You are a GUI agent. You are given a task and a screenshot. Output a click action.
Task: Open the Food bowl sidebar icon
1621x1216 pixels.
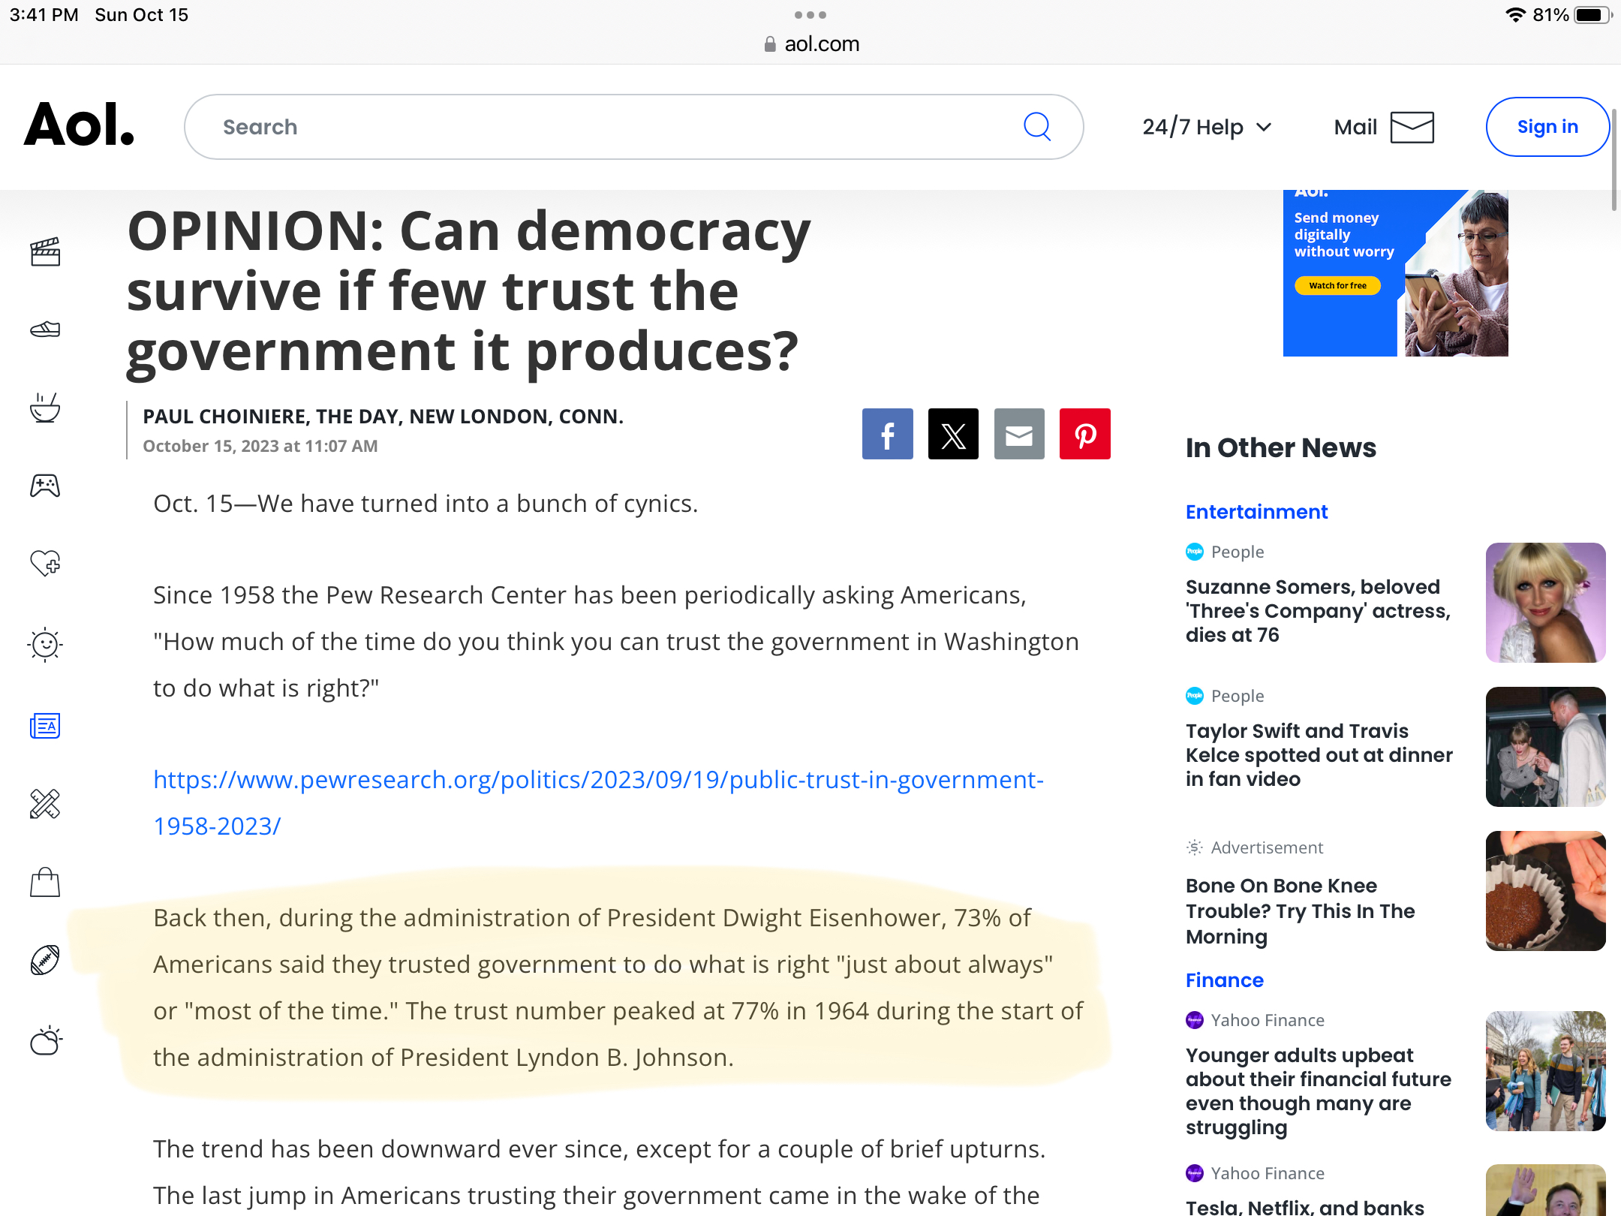pyautogui.click(x=45, y=408)
